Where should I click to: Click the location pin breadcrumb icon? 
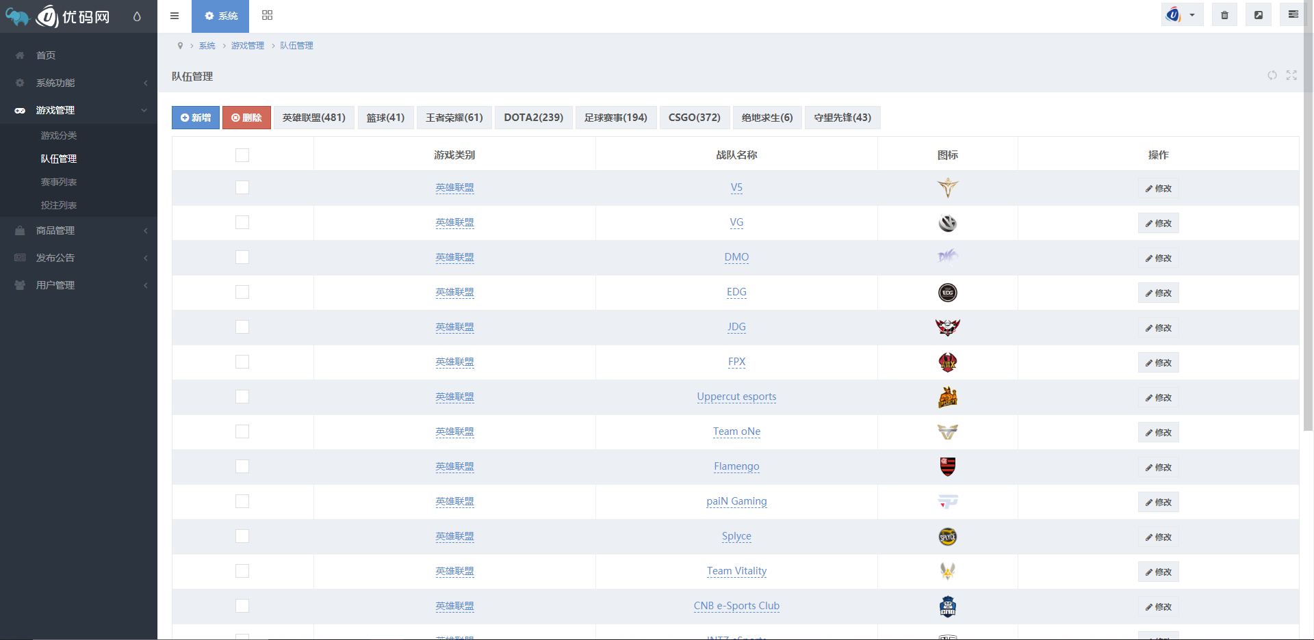(x=180, y=46)
